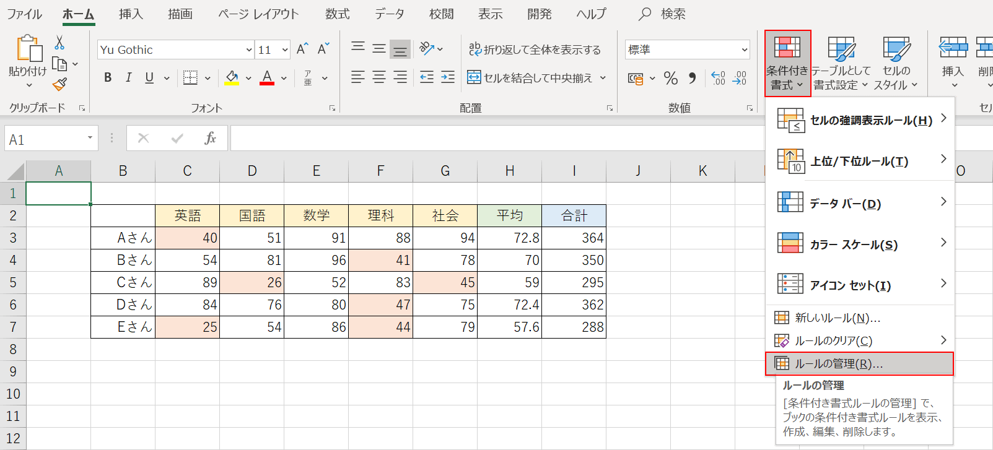Click wrap text (折り返して全体を表示する)
The image size is (993, 450).
pyautogui.click(x=535, y=50)
